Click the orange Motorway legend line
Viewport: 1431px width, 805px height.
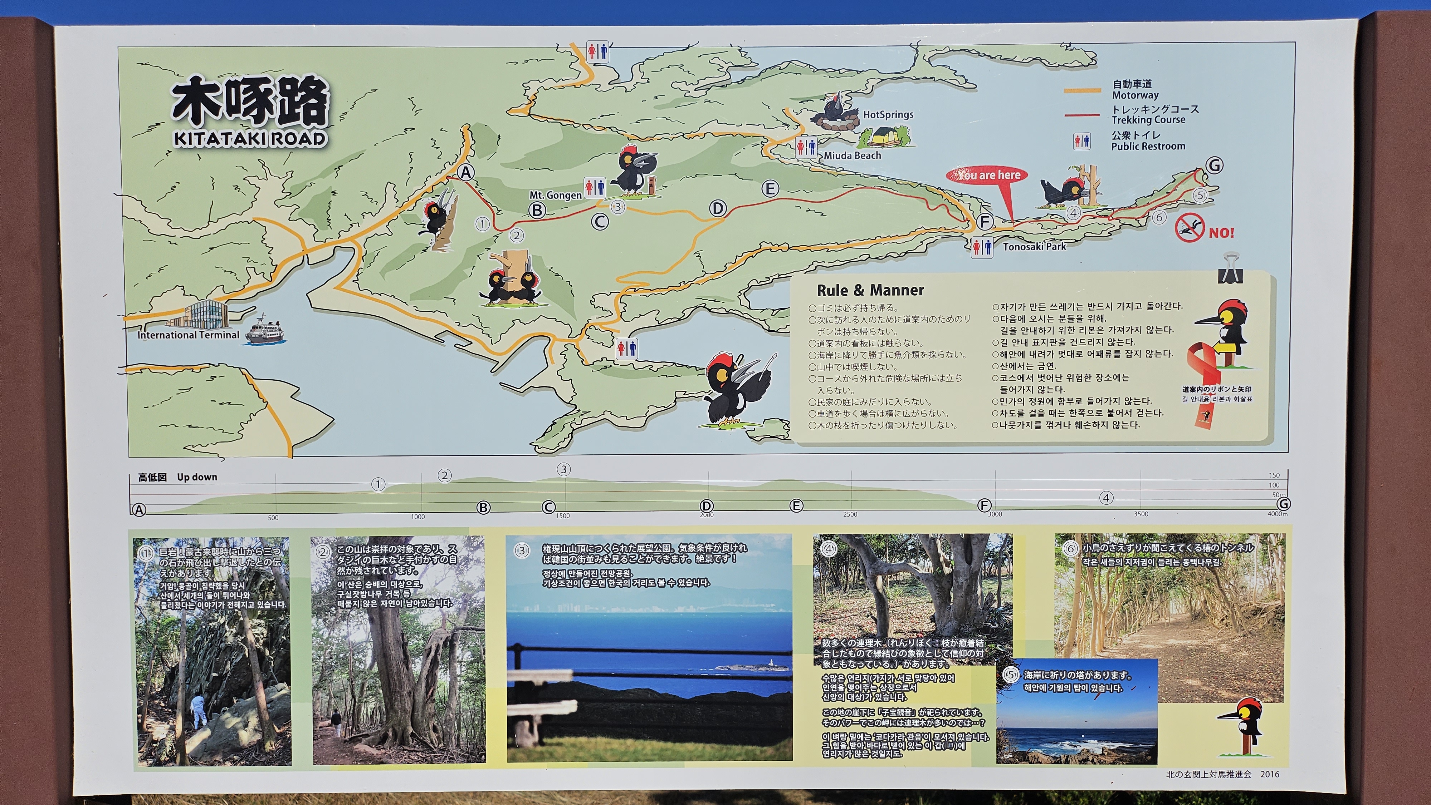(1083, 90)
